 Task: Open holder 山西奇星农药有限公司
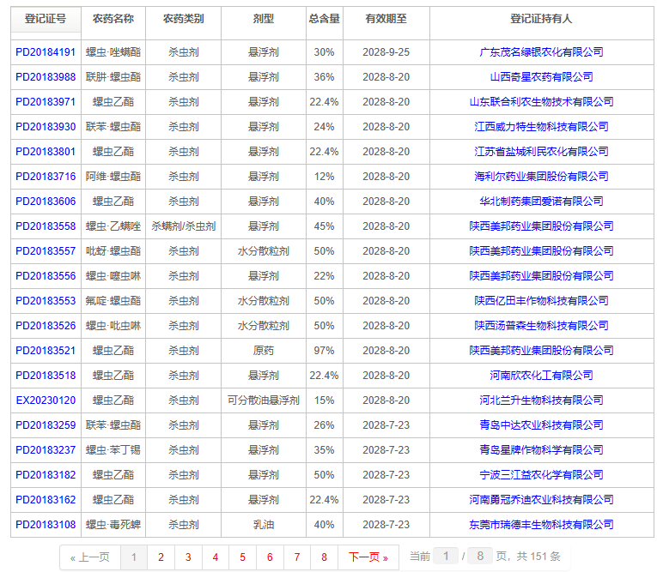click(x=541, y=77)
